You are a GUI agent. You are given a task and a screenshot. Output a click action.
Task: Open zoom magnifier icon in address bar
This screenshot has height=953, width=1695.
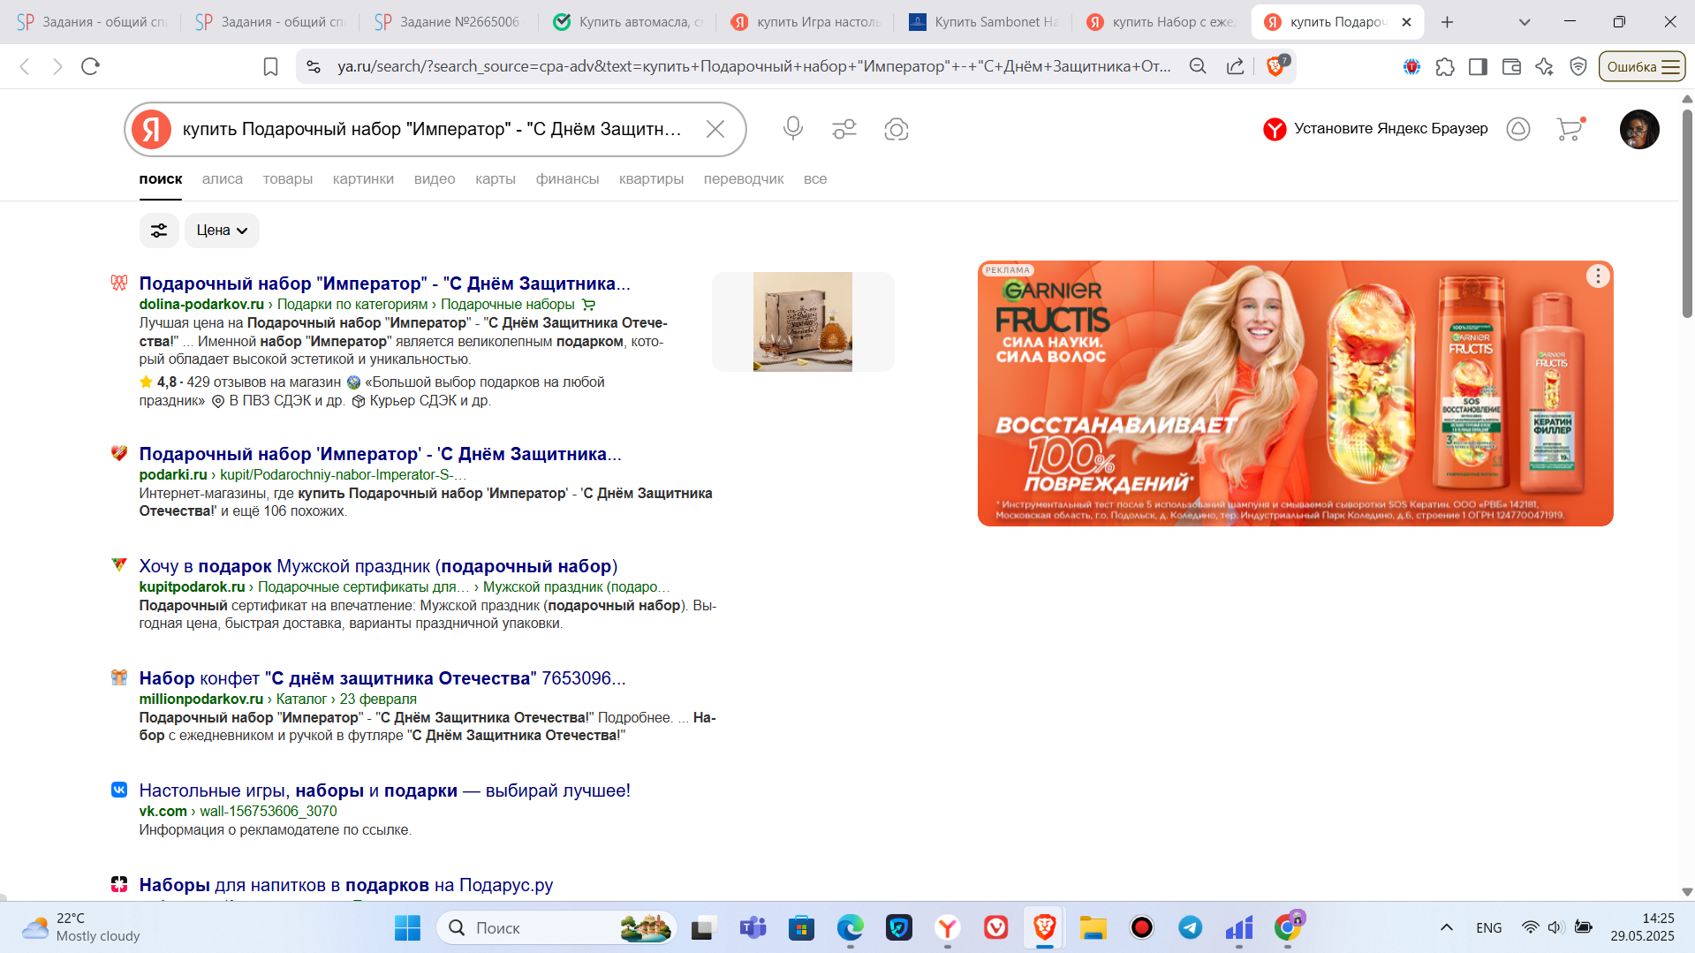click(x=1198, y=66)
